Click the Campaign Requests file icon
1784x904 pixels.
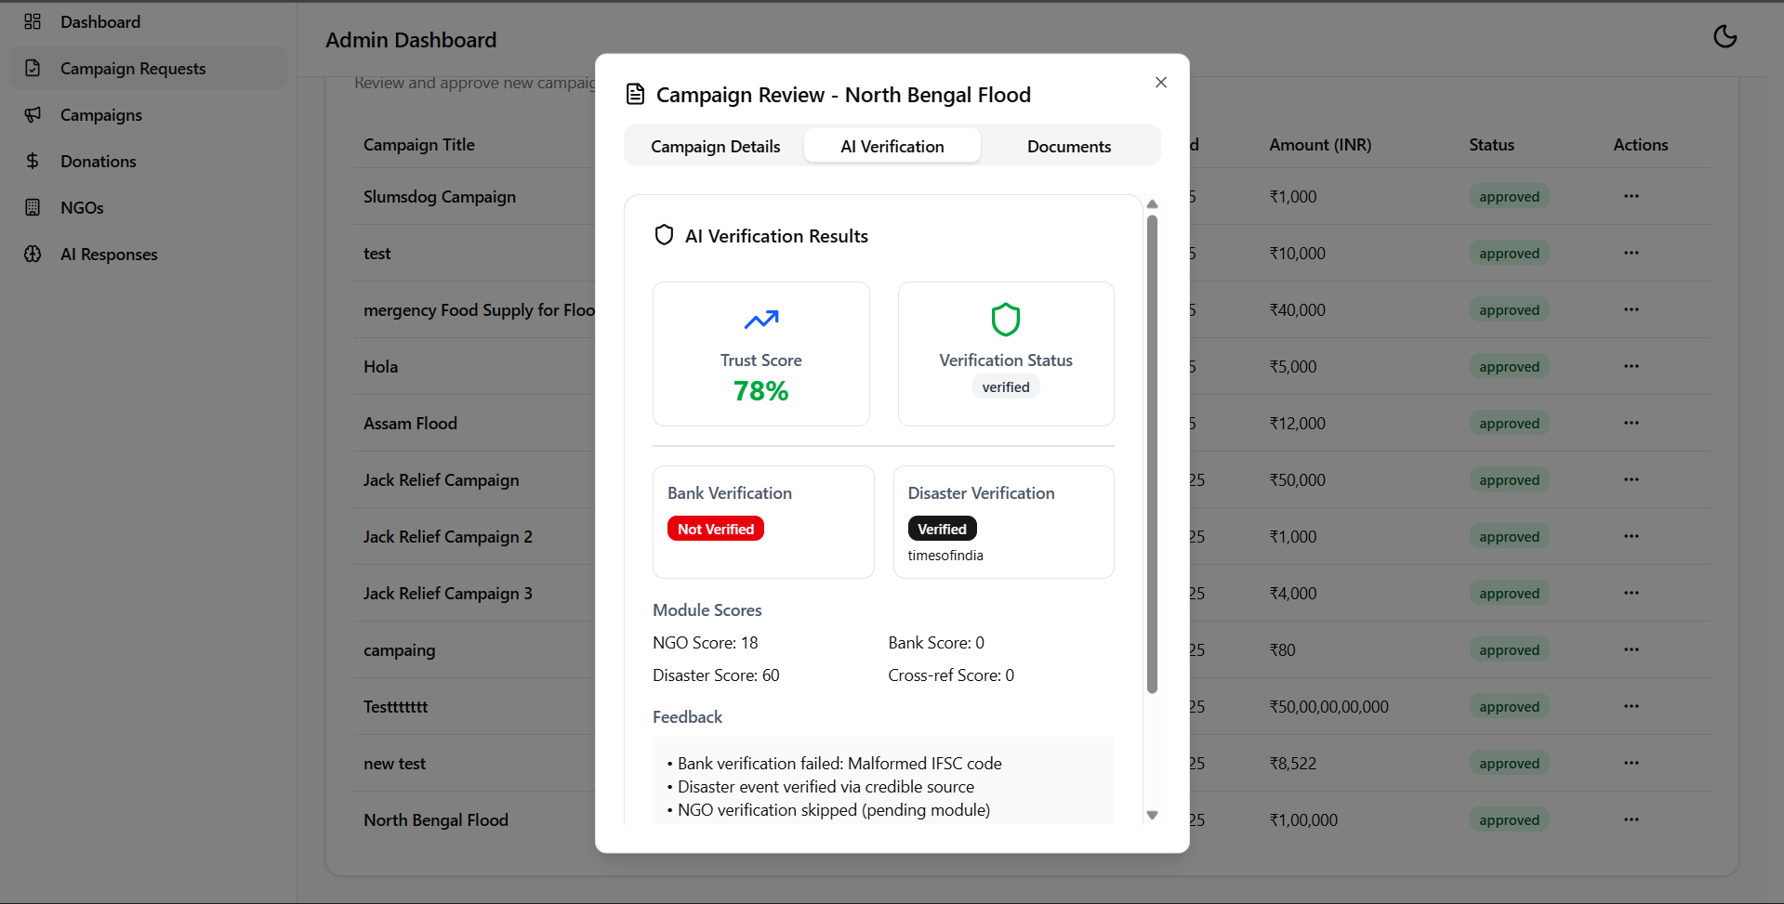(x=33, y=68)
